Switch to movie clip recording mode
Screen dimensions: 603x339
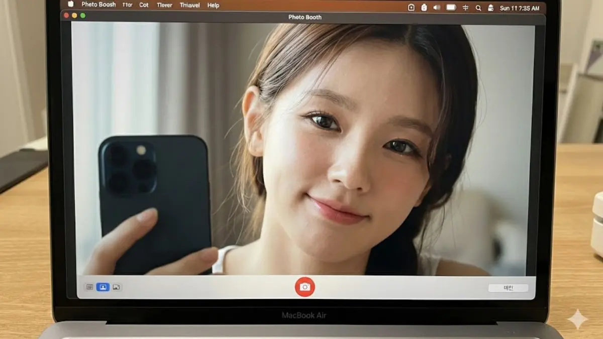[116, 287]
